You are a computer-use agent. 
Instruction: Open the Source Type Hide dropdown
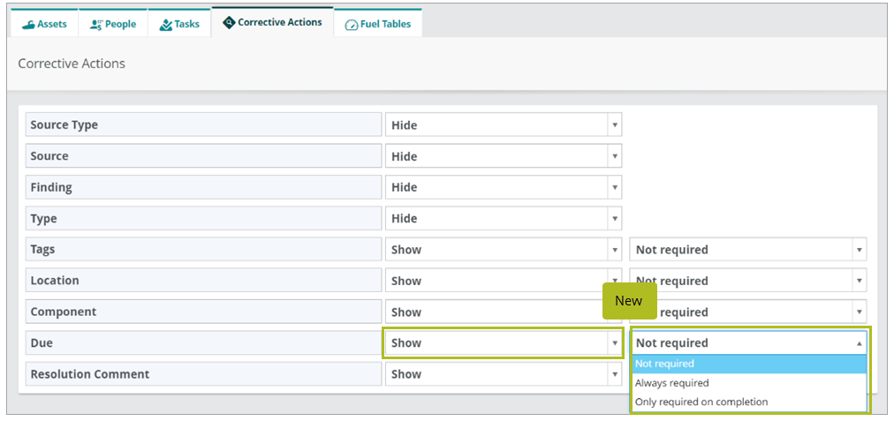click(504, 124)
